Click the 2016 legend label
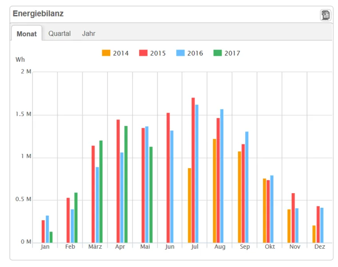The height and width of the screenshot is (267, 338). [195, 53]
